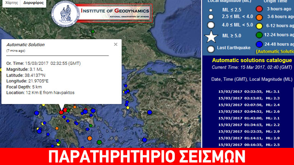Switch to the Δορυφόρος satellite view

click(33, 3)
